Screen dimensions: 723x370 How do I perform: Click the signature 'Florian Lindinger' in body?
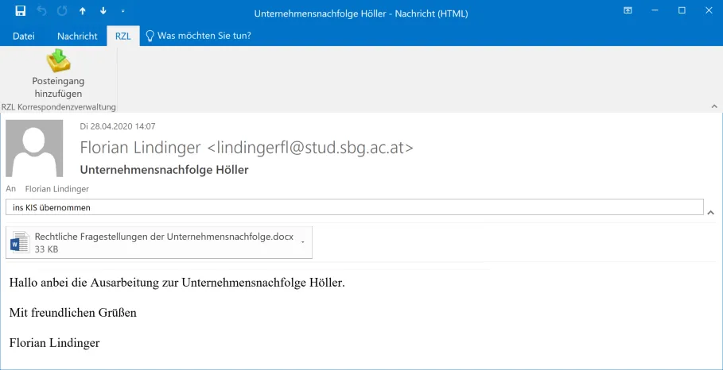[54, 343]
